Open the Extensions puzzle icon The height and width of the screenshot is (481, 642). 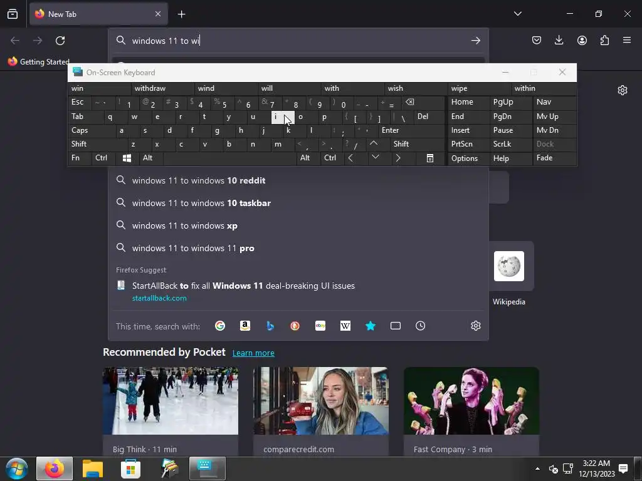pyautogui.click(x=604, y=40)
